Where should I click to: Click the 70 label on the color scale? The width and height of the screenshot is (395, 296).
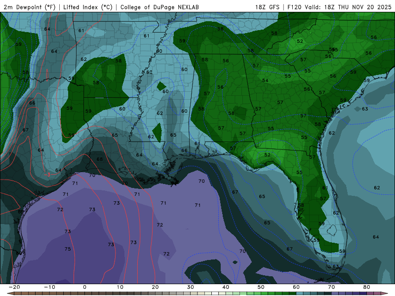(331, 287)
